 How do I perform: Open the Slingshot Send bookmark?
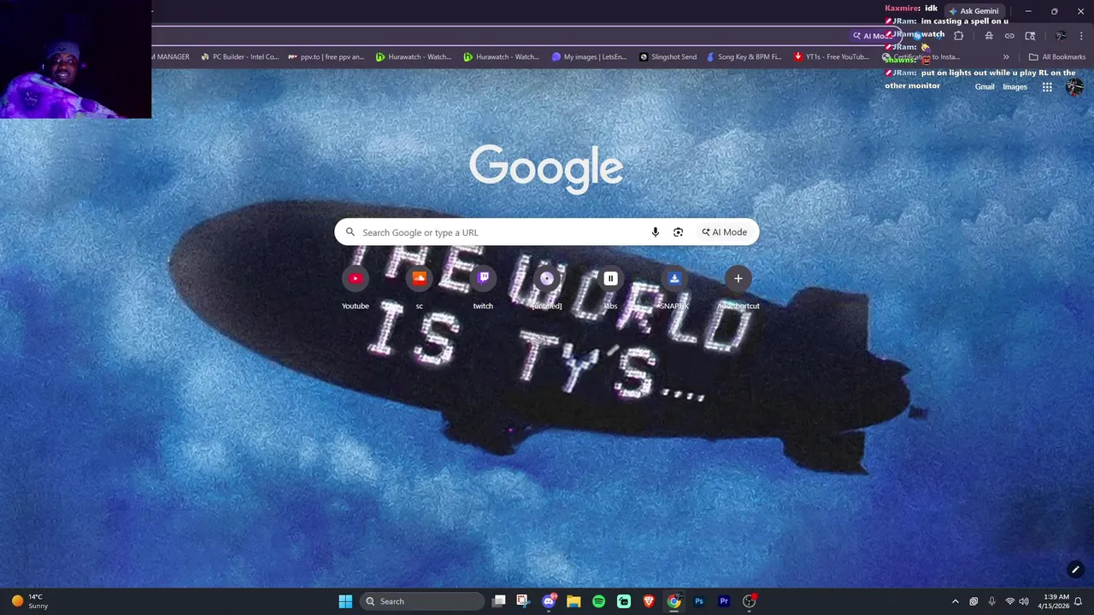(x=668, y=57)
